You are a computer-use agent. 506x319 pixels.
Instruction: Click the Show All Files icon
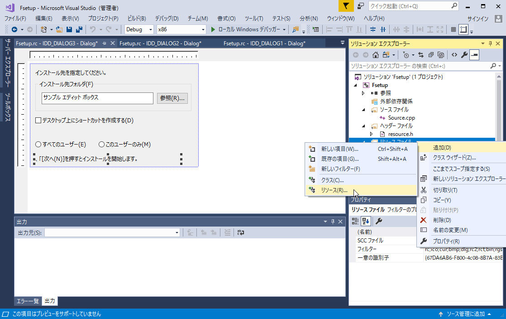(441, 55)
